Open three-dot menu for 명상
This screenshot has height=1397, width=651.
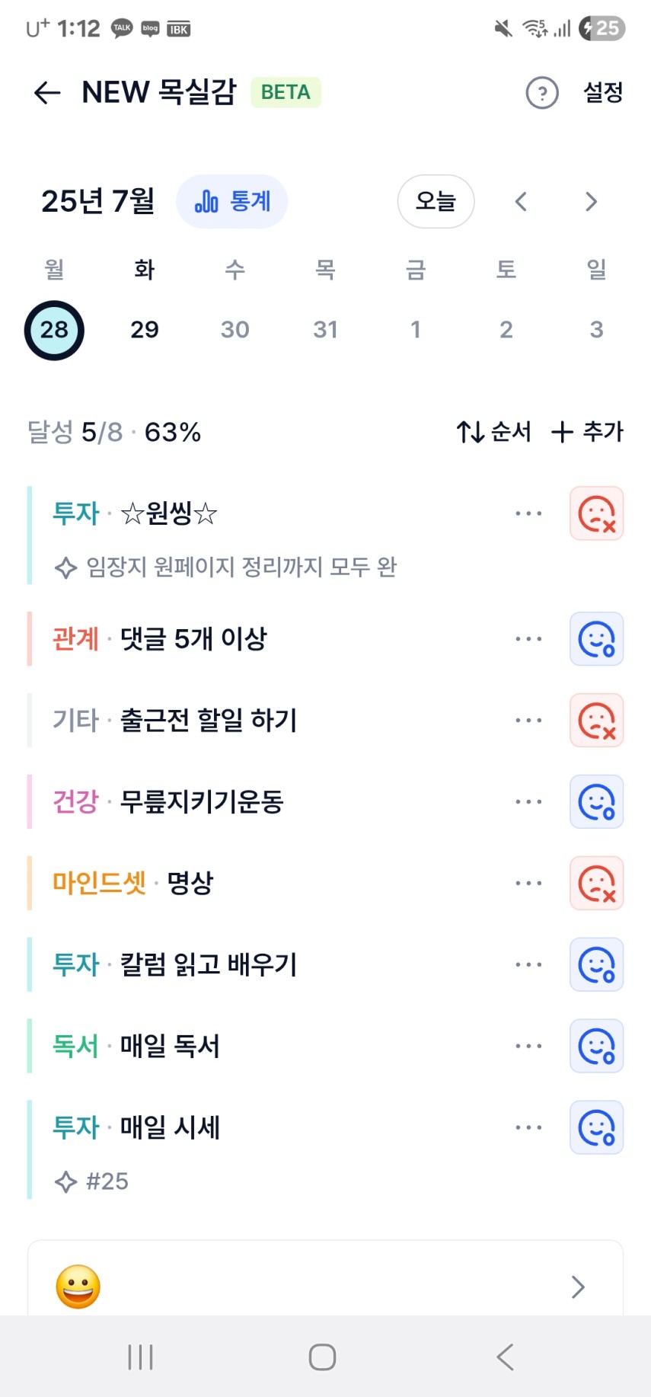pos(528,884)
